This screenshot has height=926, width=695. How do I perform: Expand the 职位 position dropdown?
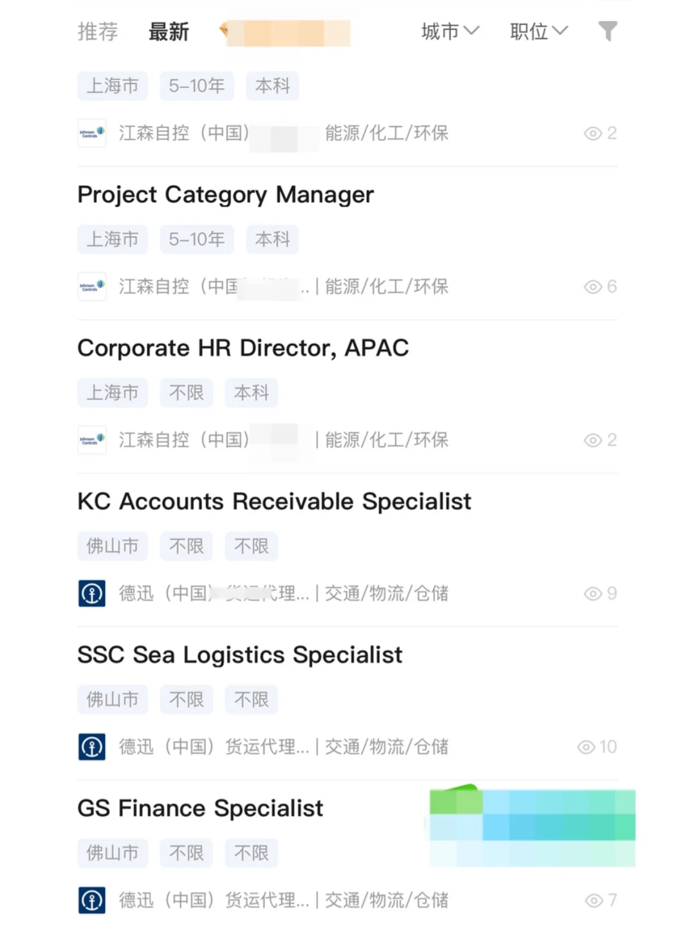point(539,31)
